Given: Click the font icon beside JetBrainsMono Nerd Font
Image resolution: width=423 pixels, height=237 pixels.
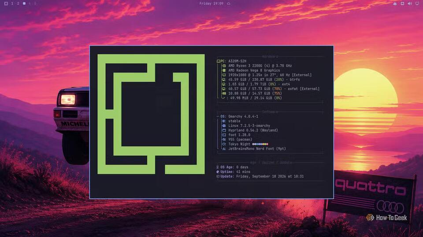Looking at the screenshot, I should [224, 149].
